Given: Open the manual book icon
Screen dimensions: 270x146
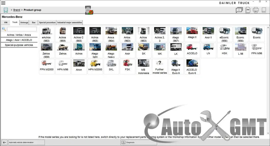Looking at the screenshot, I should (x=264, y=10).
